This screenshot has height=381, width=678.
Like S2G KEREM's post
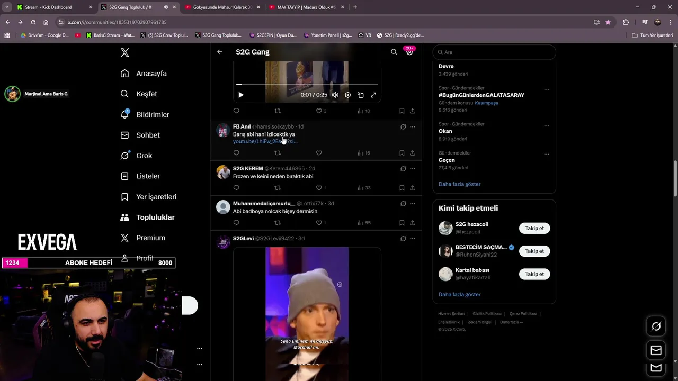coord(319,188)
